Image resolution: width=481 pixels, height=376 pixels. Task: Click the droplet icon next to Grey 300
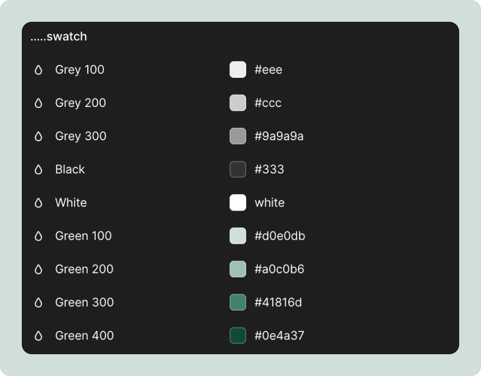point(40,136)
